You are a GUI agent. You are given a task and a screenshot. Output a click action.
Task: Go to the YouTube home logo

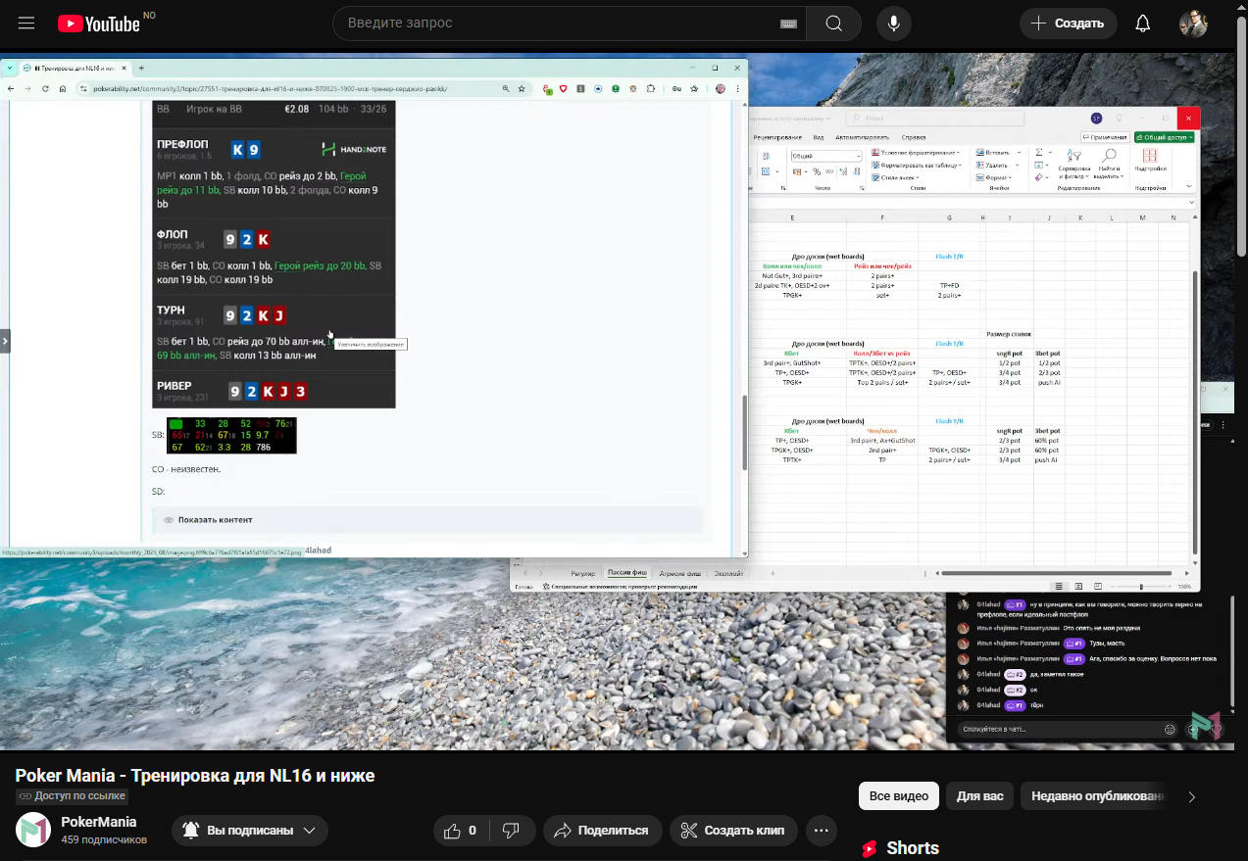point(99,24)
